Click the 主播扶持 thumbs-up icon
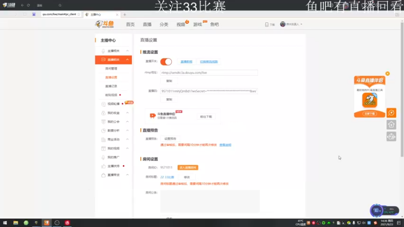The height and width of the screenshot is (227, 404). (x=104, y=166)
